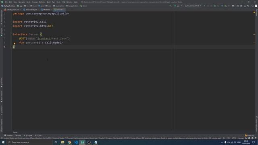This screenshot has width=258, height=145.
Task: Open the Build menu
Action: 49,2
